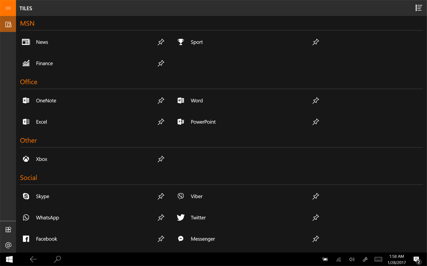Image resolution: width=427 pixels, height=266 pixels.
Task: Click the Skype icon
Action: pyautogui.click(x=26, y=196)
